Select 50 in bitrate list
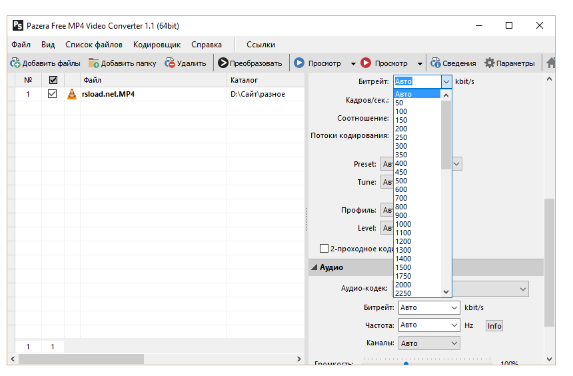This screenshot has height=376, width=573. [x=417, y=103]
